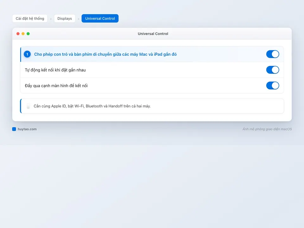Click the 'Universal Control' window title text
The image size is (304, 228).
pyautogui.click(x=153, y=34)
